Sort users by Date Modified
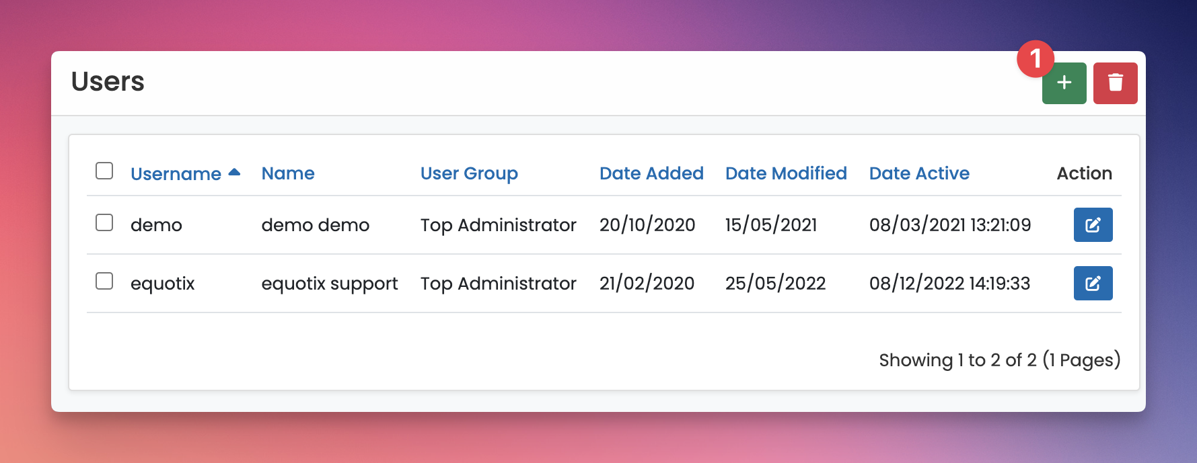The image size is (1197, 463). point(786,173)
